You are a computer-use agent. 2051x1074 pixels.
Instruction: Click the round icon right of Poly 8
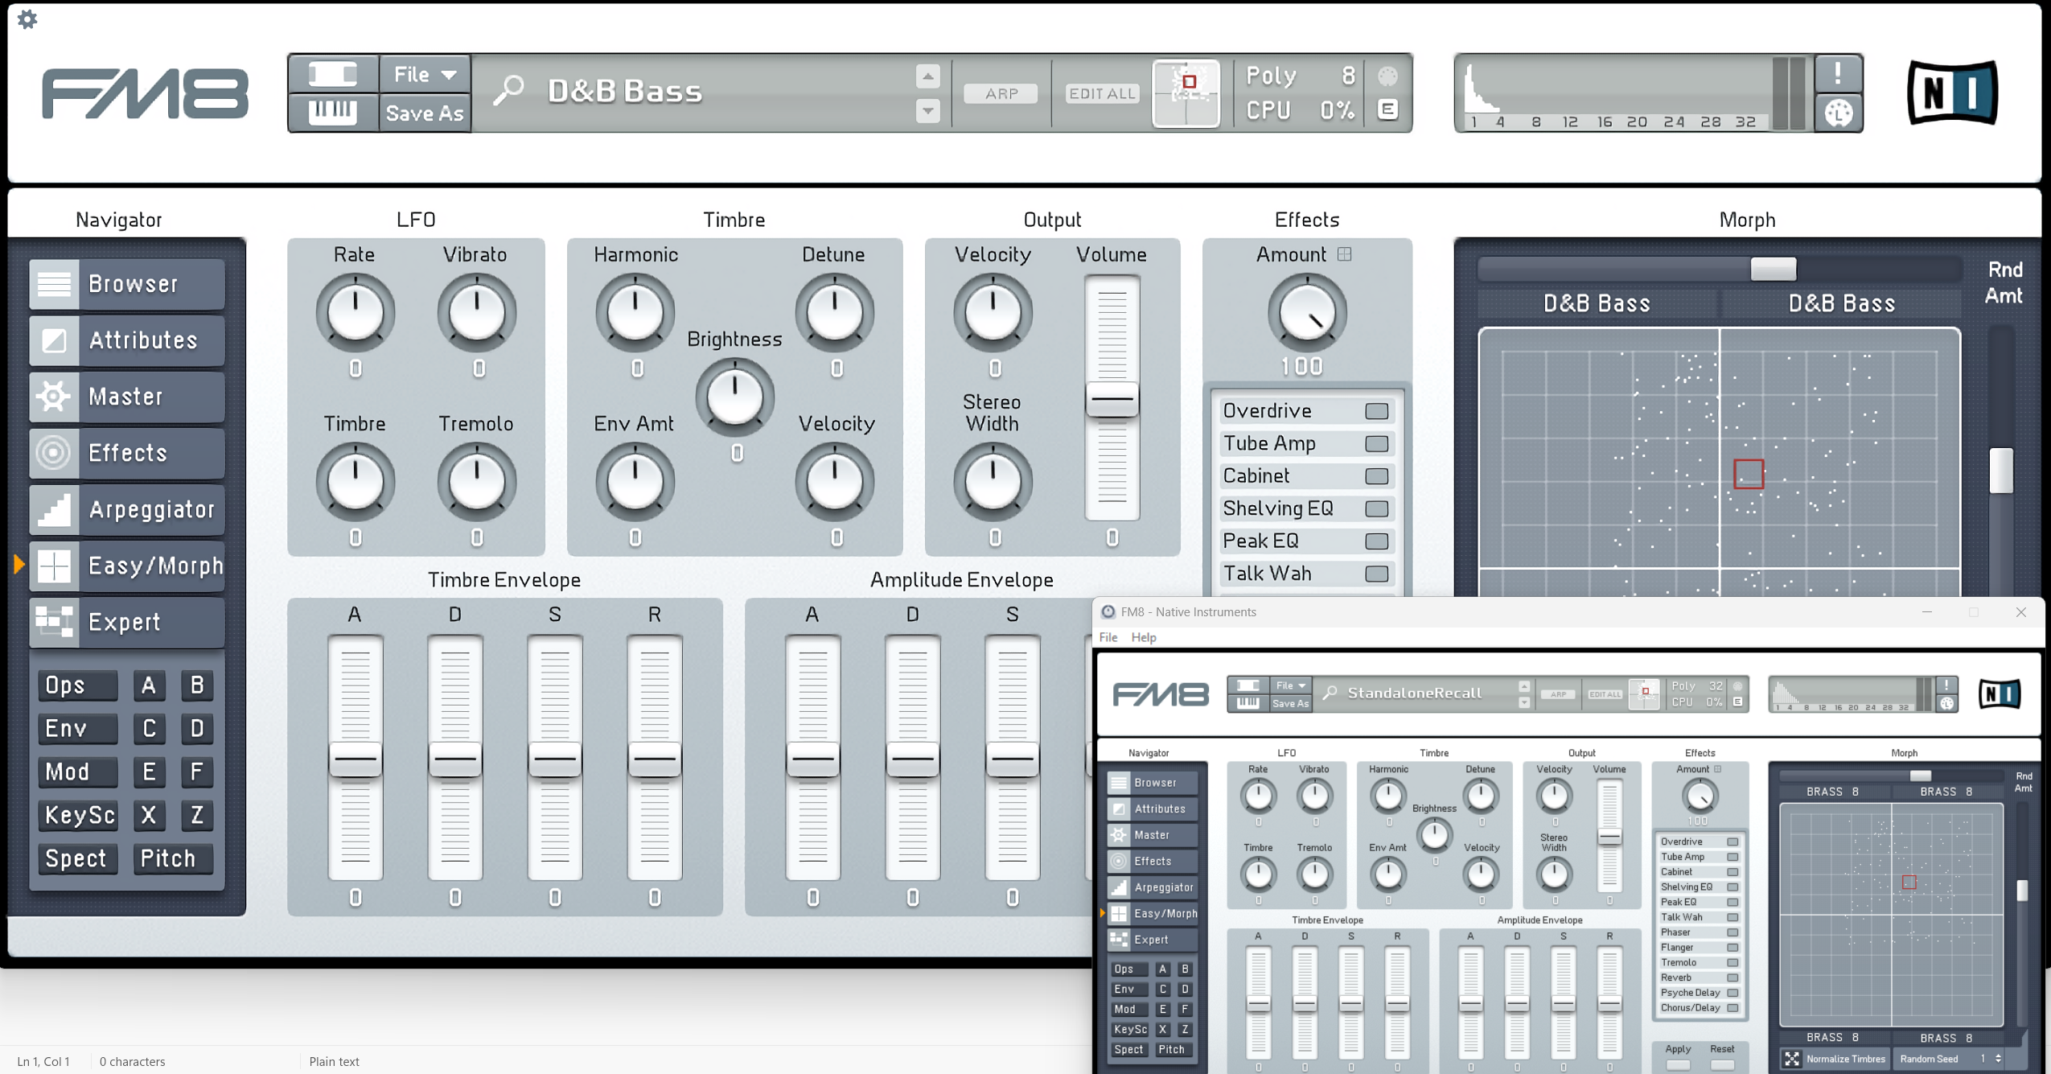click(x=1387, y=76)
